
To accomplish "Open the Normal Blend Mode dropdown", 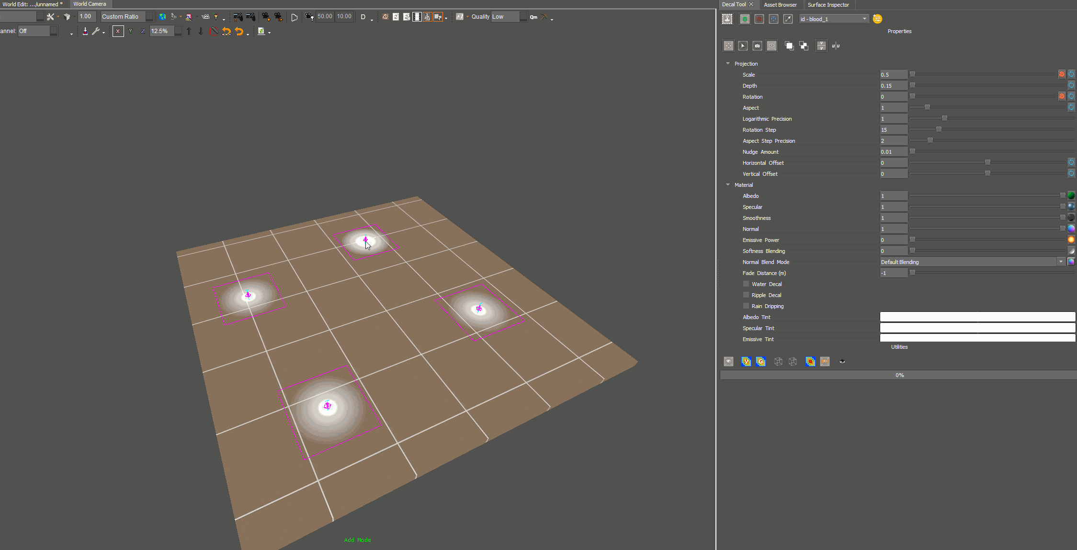I will pos(973,262).
